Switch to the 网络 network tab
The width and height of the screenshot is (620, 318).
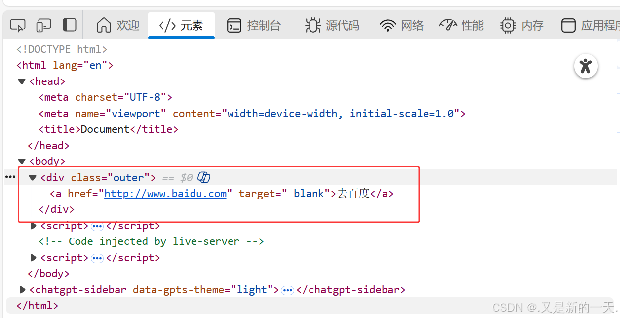click(402, 25)
